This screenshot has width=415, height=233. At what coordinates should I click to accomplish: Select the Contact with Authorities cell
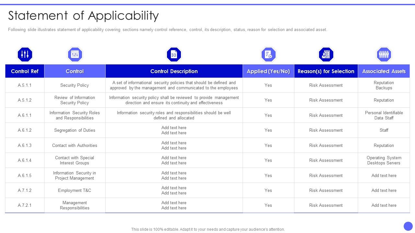[x=75, y=146]
